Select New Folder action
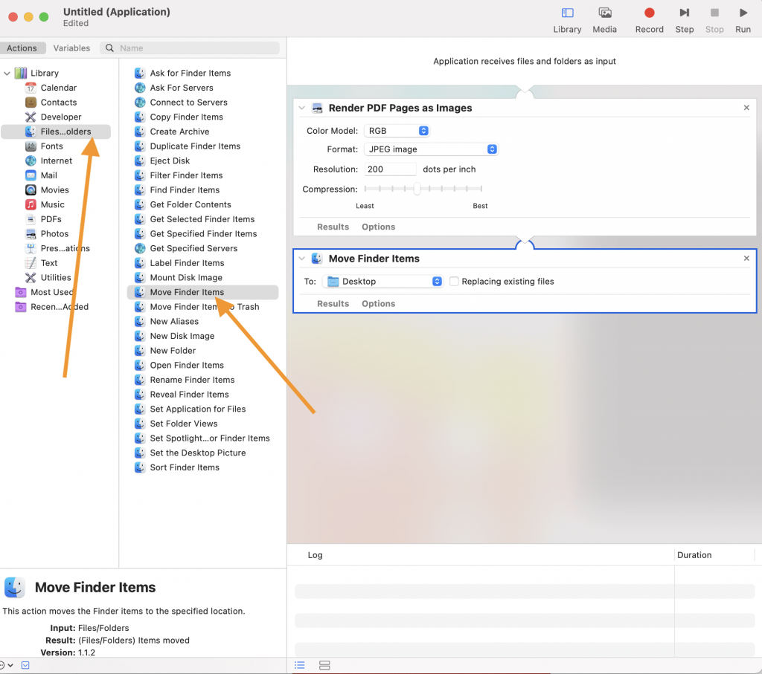Image resolution: width=762 pixels, height=674 pixels. [x=173, y=351]
